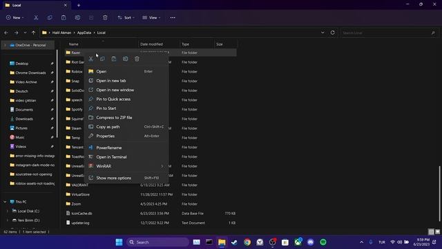Click AppData in the breadcrumb path
The height and width of the screenshot is (249, 442).
point(84,33)
